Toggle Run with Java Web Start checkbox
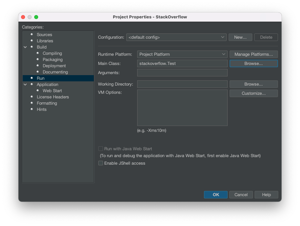Viewport: 300px width, 226px height. [x=101, y=149]
